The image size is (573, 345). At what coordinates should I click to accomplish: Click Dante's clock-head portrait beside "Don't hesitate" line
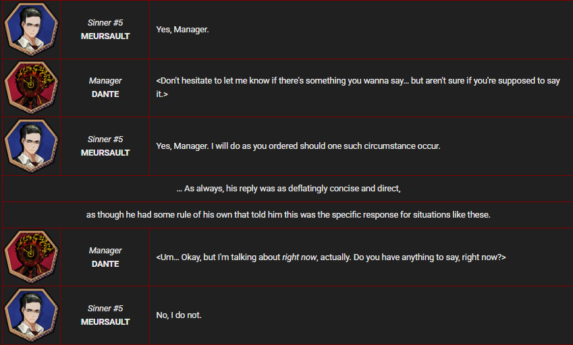click(x=31, y=88)
